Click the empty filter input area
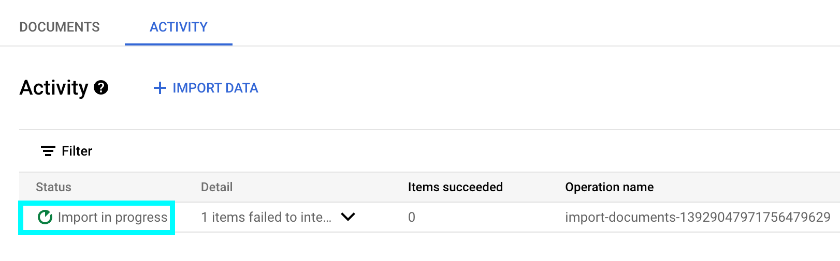The image size is (840, 261). click(x=414, y=151)
